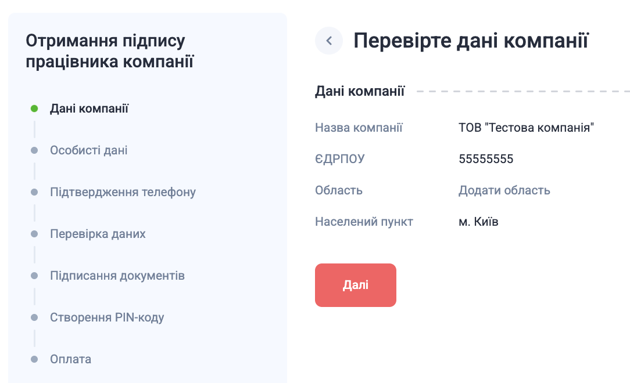Open the Перевірка даних step
This screenshot has width=630, height=383.
tap(98, 234)
